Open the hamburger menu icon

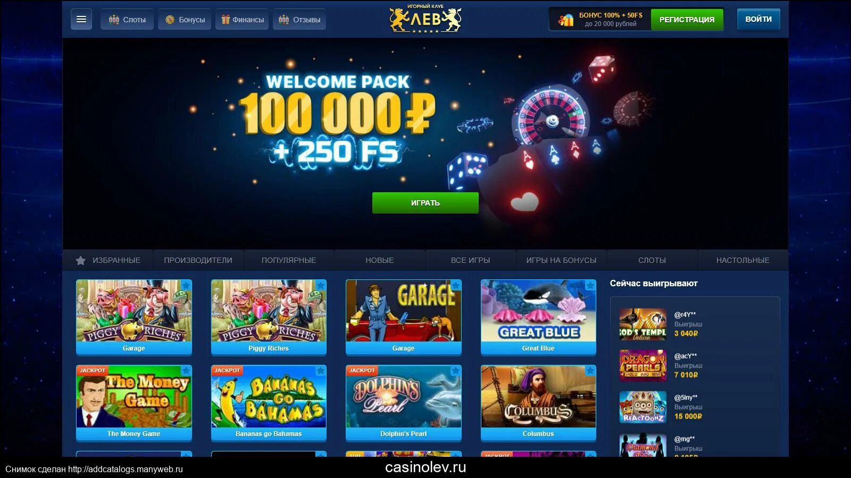[x=81, y=19]
